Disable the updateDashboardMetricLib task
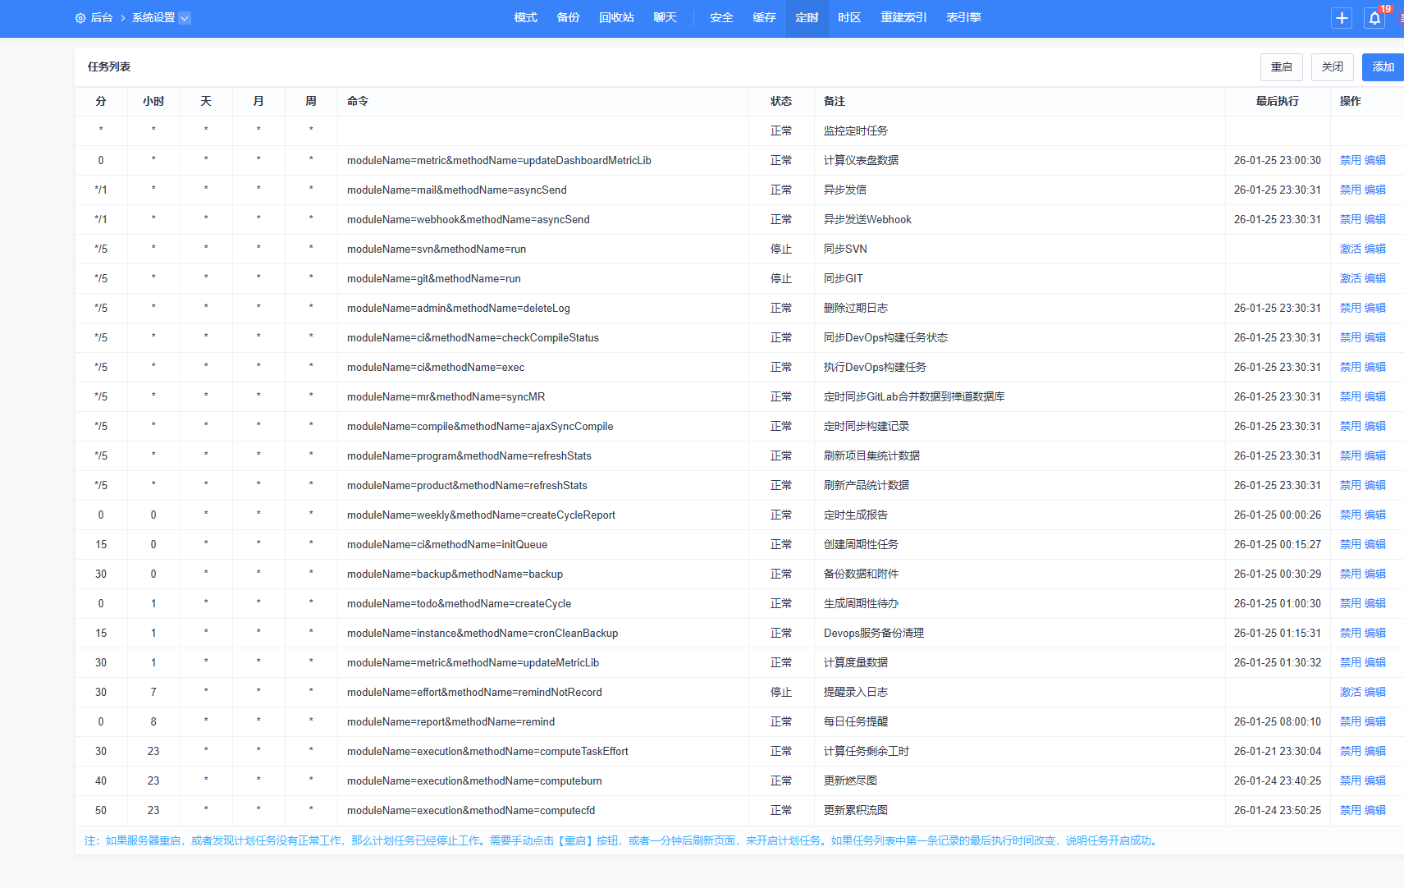This screenshot has width=1404, height=888. [1351, 161]
